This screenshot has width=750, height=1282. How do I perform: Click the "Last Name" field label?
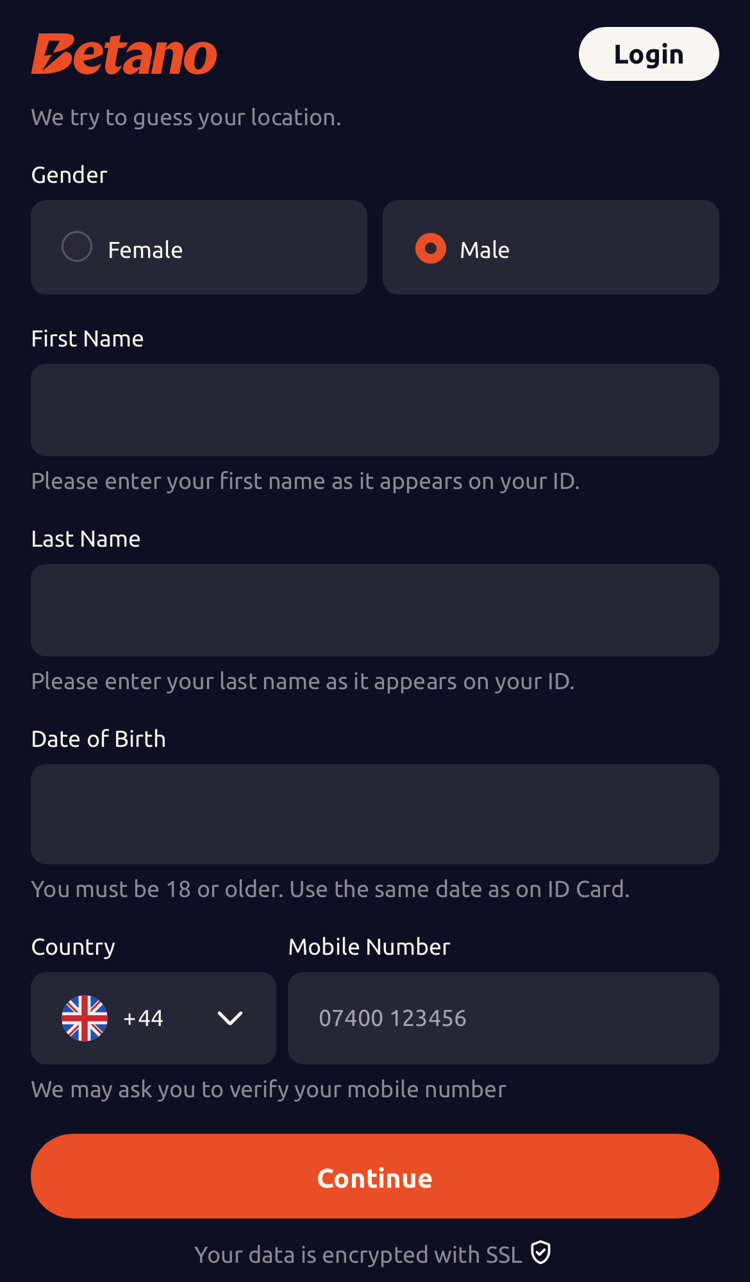tap(86, 539)
